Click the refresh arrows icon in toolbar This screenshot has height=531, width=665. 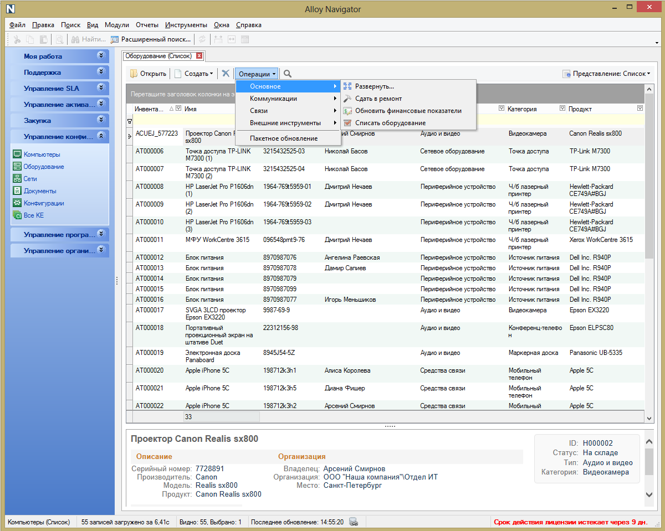click(203, 39)
